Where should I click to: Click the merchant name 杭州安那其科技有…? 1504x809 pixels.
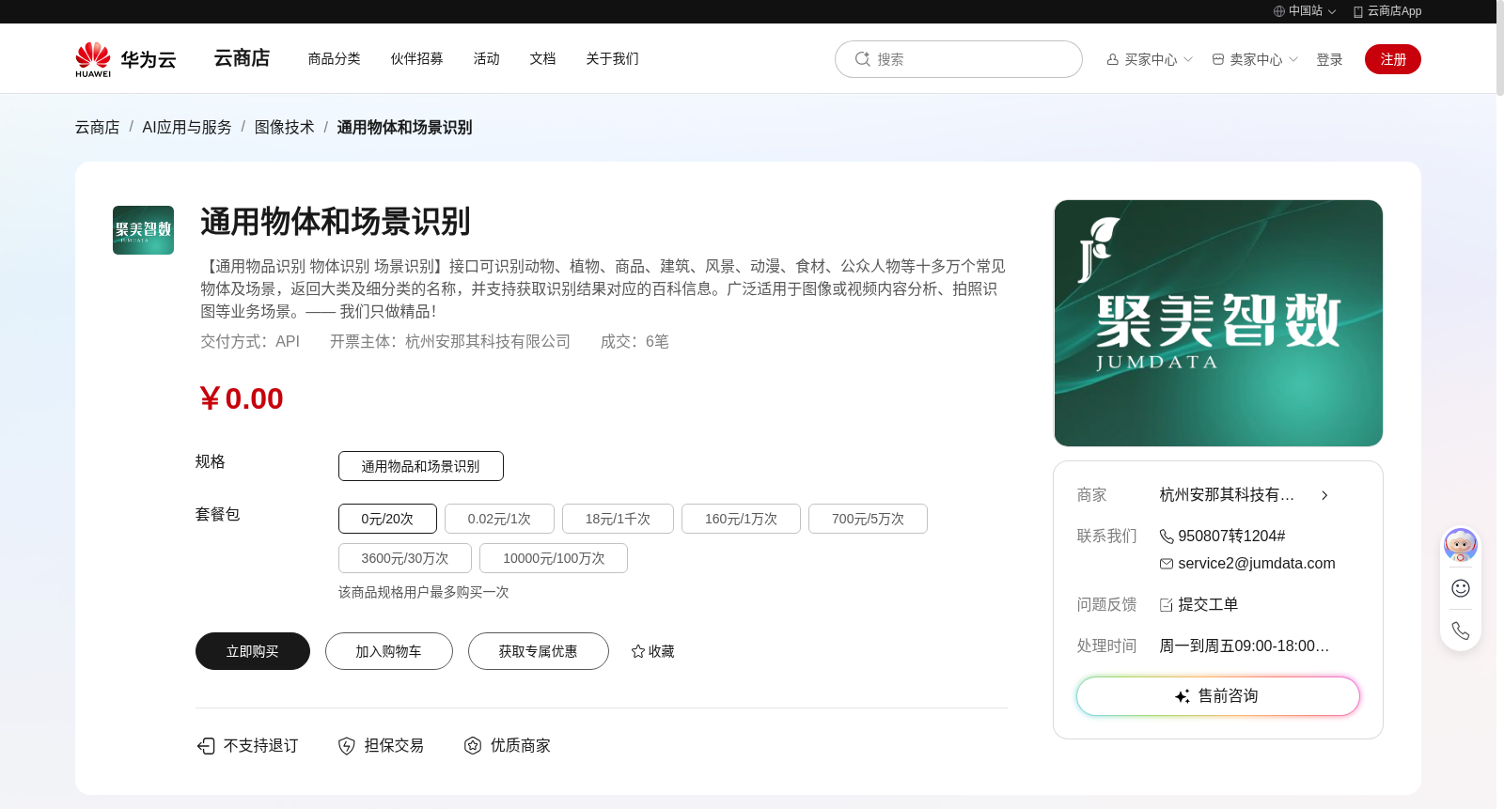tap(1227, 495)
